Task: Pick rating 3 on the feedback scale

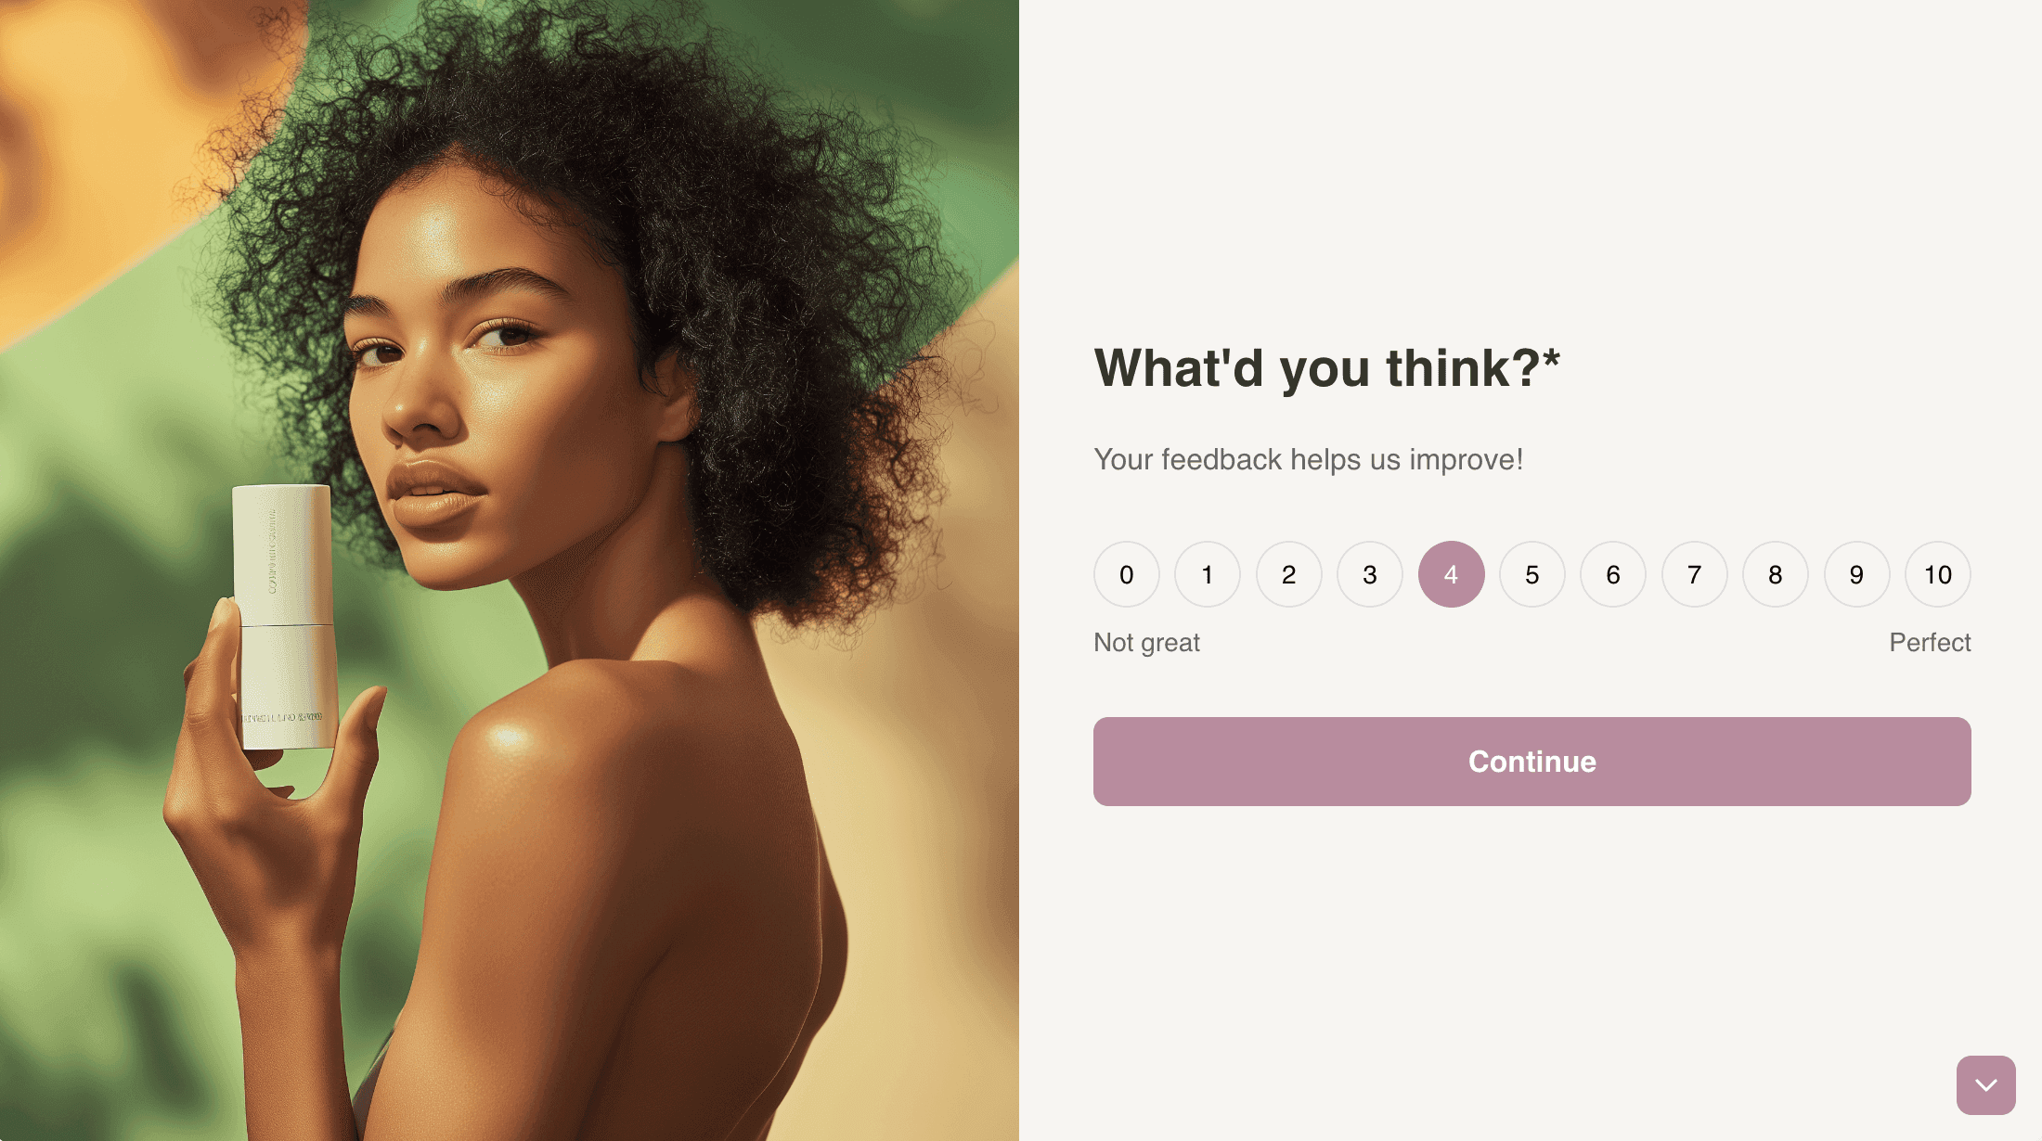Action: (x=1370, y=574)
